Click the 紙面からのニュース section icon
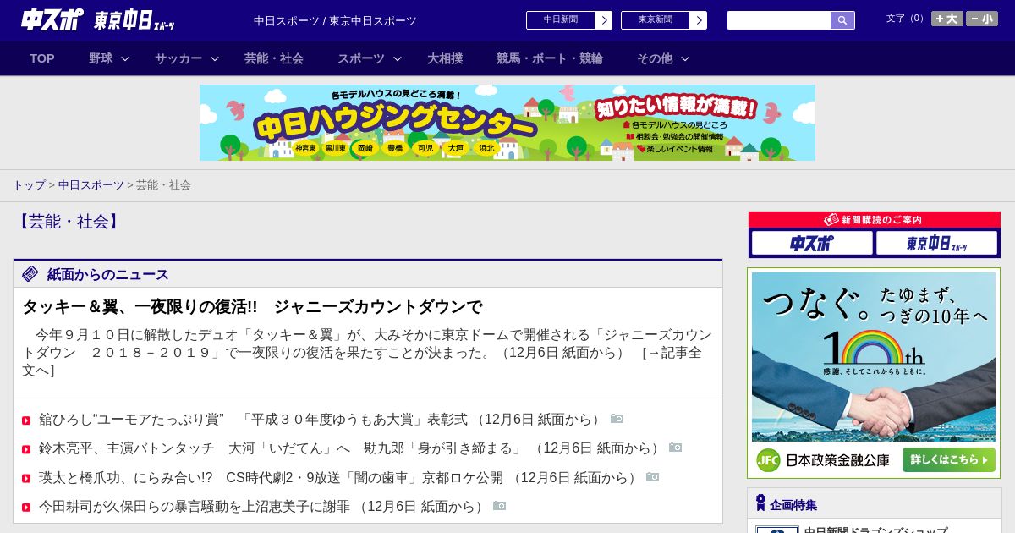 coord(30,273)
